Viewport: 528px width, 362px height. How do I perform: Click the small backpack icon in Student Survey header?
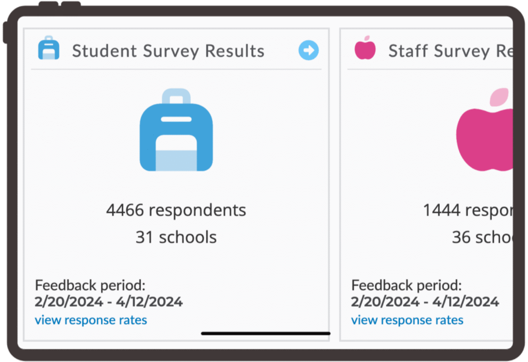coord(49,48)
